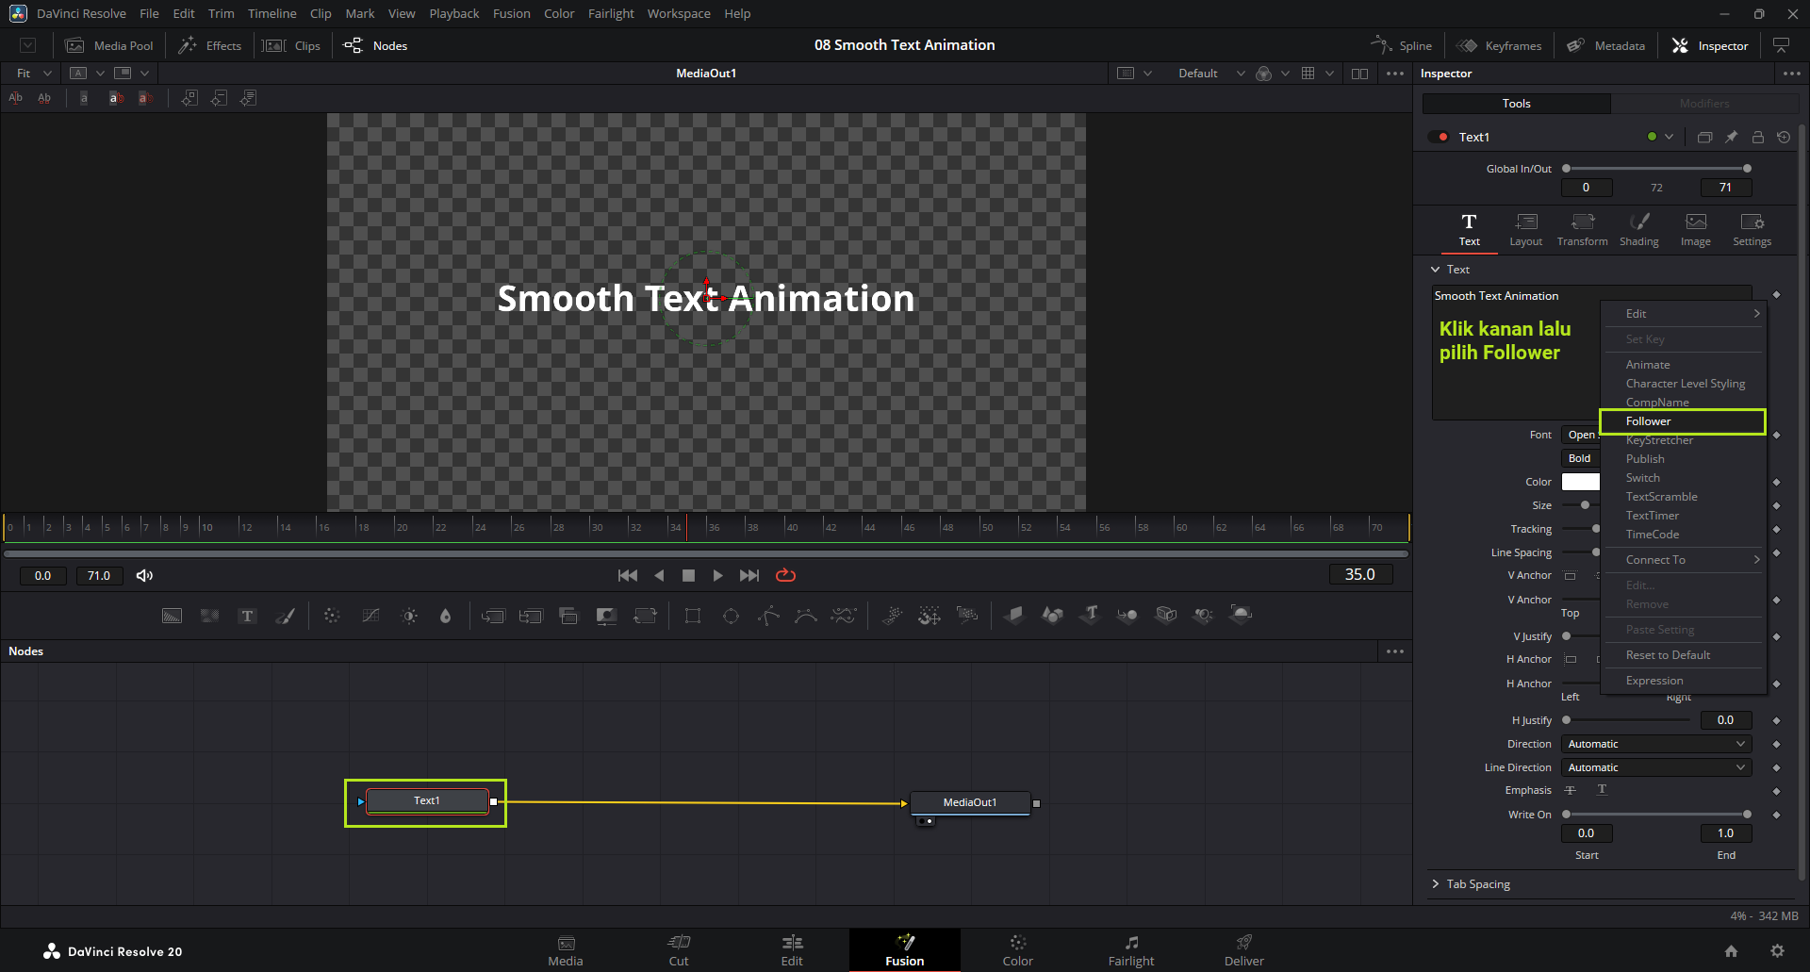Lock the Text1 inspector controls
This screenshot has height=972, width=1810.
[1757, 137]
